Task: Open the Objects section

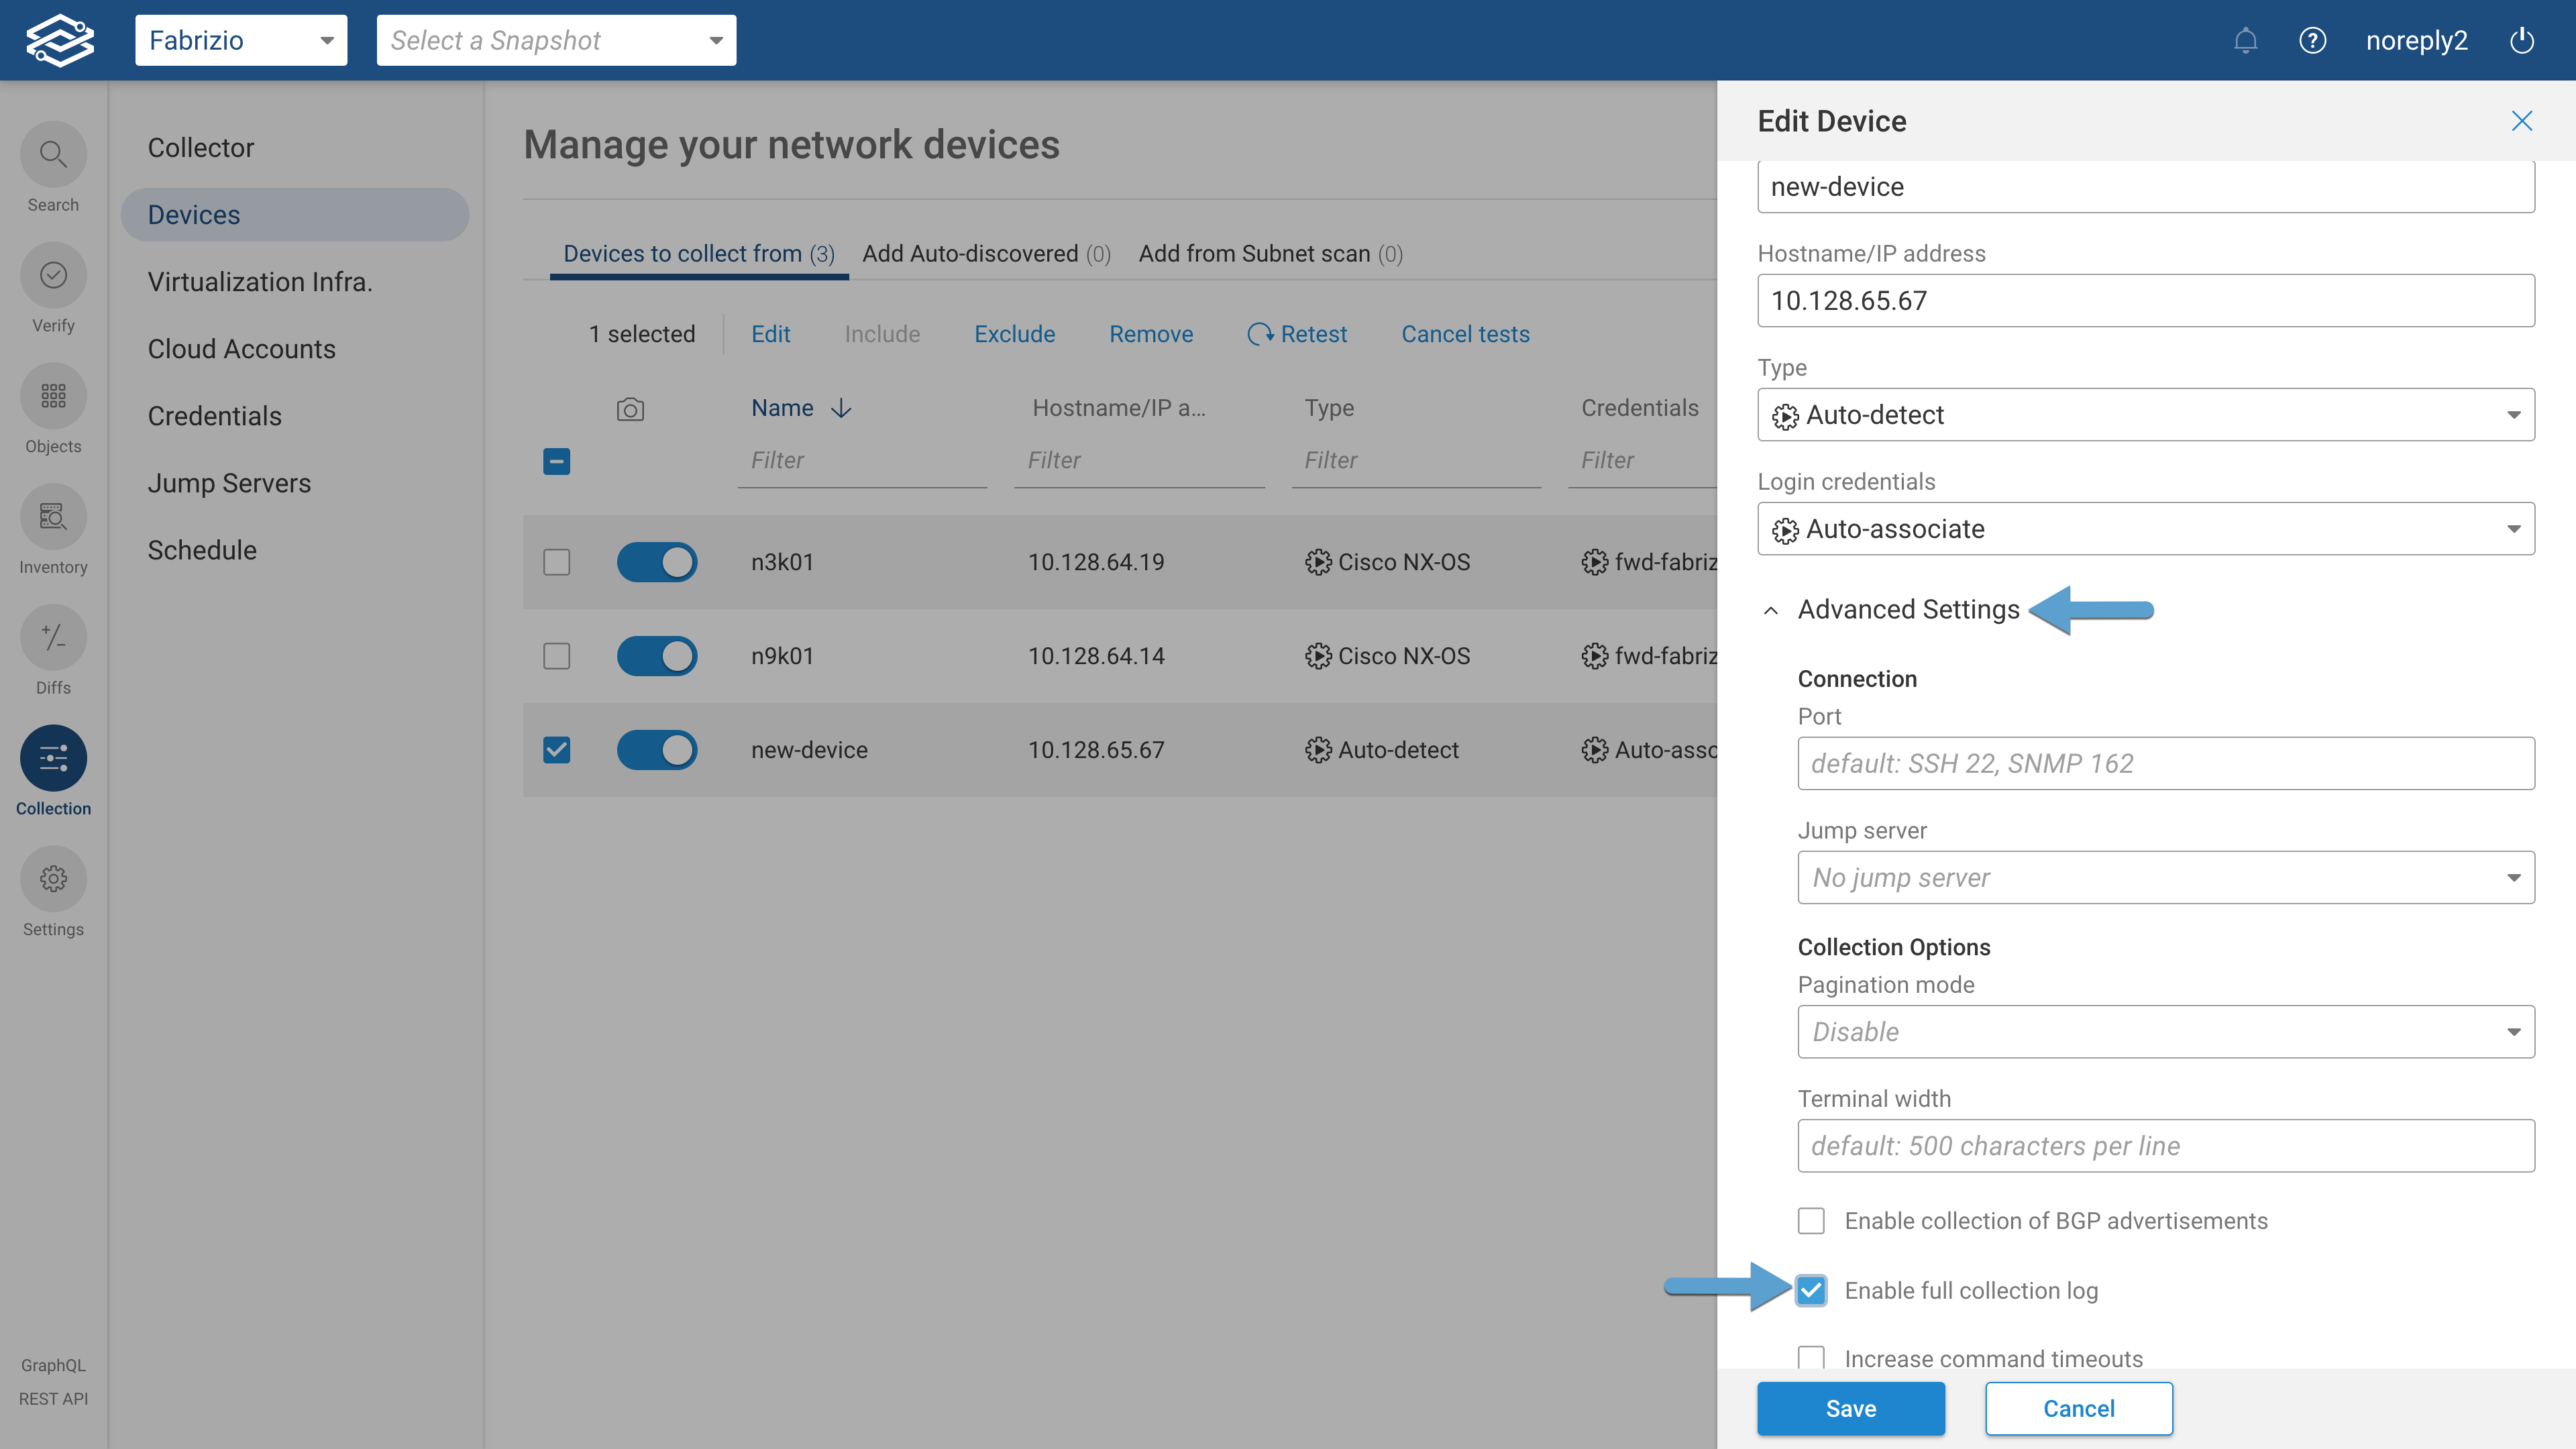Action: (53, 396)
